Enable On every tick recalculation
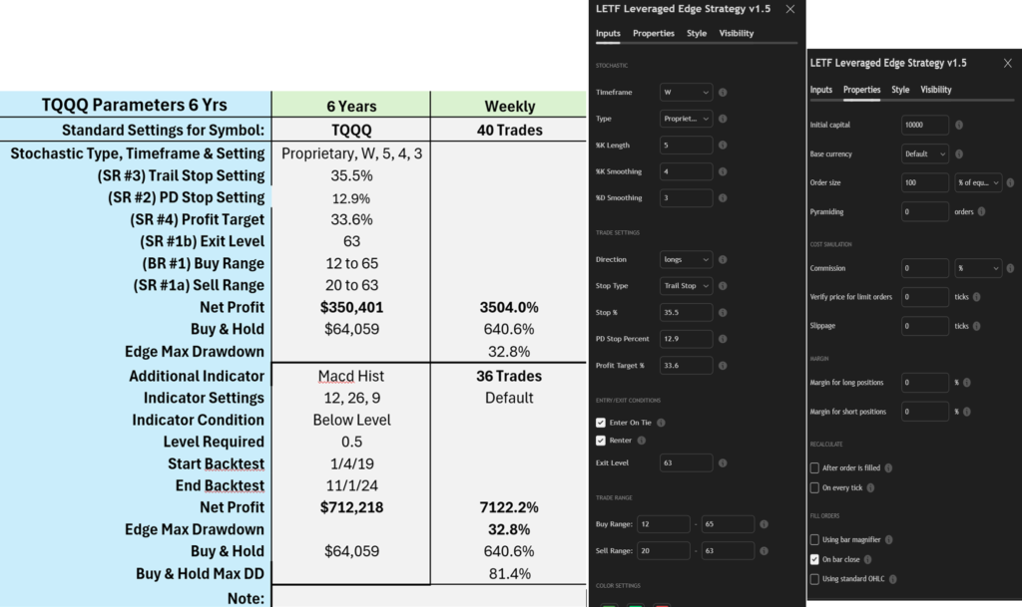The height and width of the screenshot is (607, 1022). pyautogui.click(x=814, y=488)
